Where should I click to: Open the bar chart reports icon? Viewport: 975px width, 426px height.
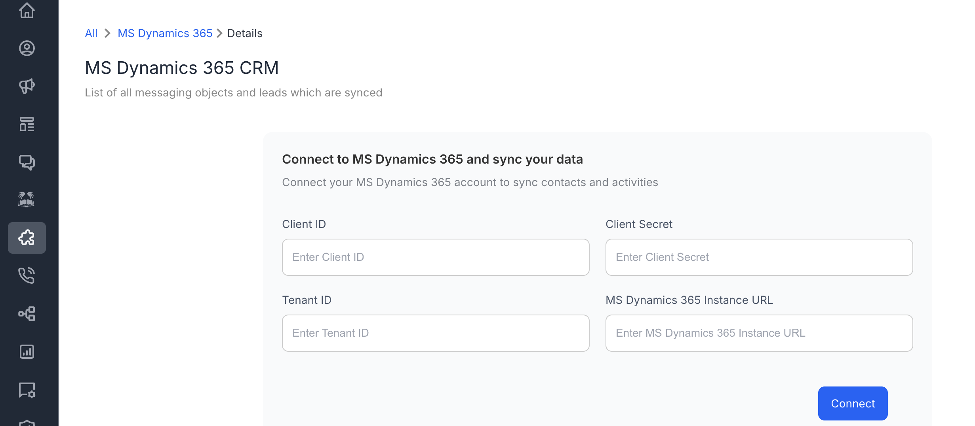pyautogui.click(x=27, y=352)
